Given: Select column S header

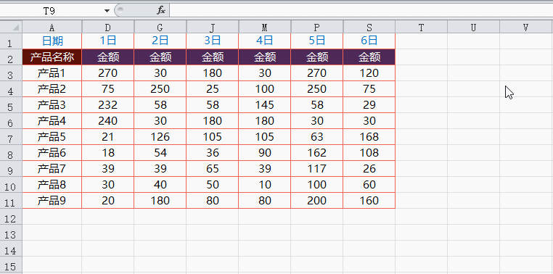Looking at the screenshot, I should click(369, 27).
